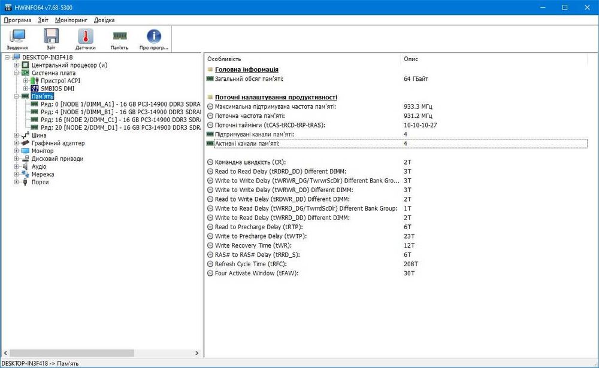Select Ряд: 20 DIMM_D1 memory row
Viewport: 599px width, 368px height.
[121, 127]
